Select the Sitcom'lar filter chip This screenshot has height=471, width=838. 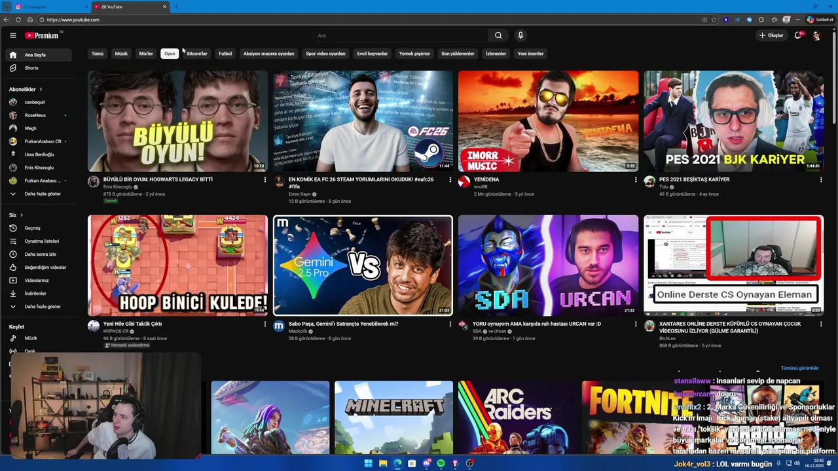click(196, 54)
